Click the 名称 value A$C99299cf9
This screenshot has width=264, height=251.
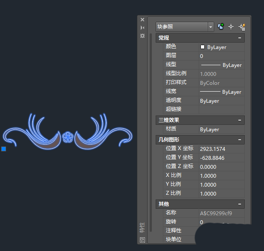(x=222, y=213)
